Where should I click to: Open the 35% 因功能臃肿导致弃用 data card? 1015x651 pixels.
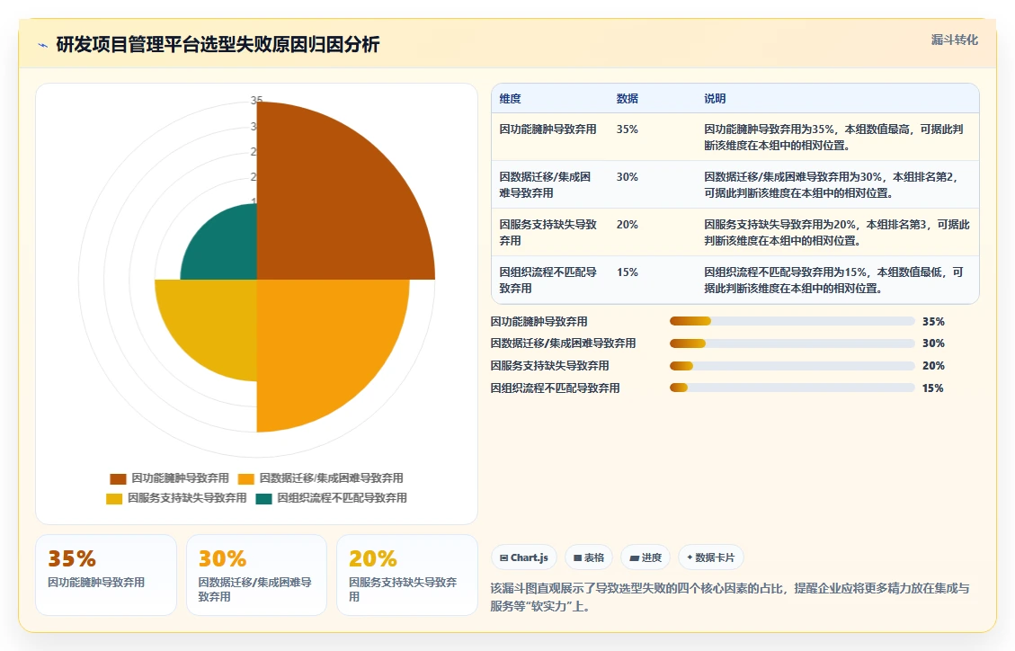(x=106, y=575)
